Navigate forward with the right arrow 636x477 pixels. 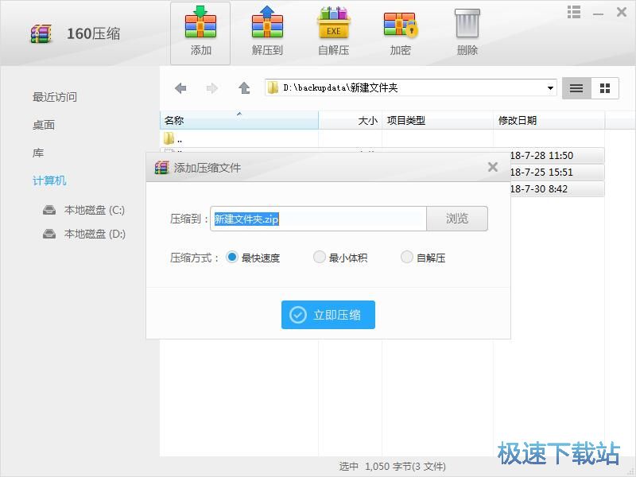tap(212, 88)
